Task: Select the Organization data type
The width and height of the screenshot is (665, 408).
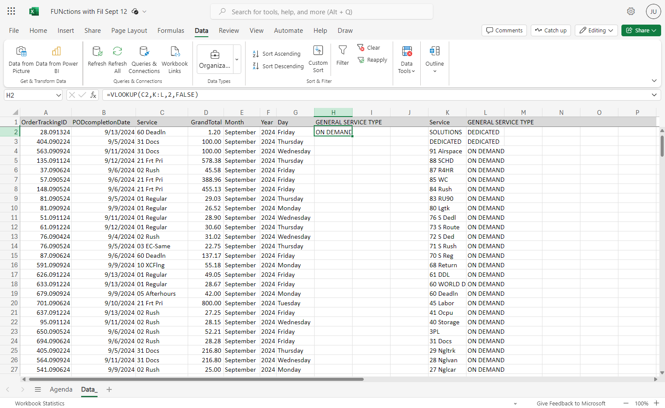Action: pyautogui.click(x=214, y=59)
